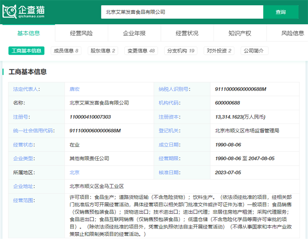This screenshot has height=239, width=308.
Task: Click the 企业地址 label
Action: pyautogui.click(x=23, y=186)
